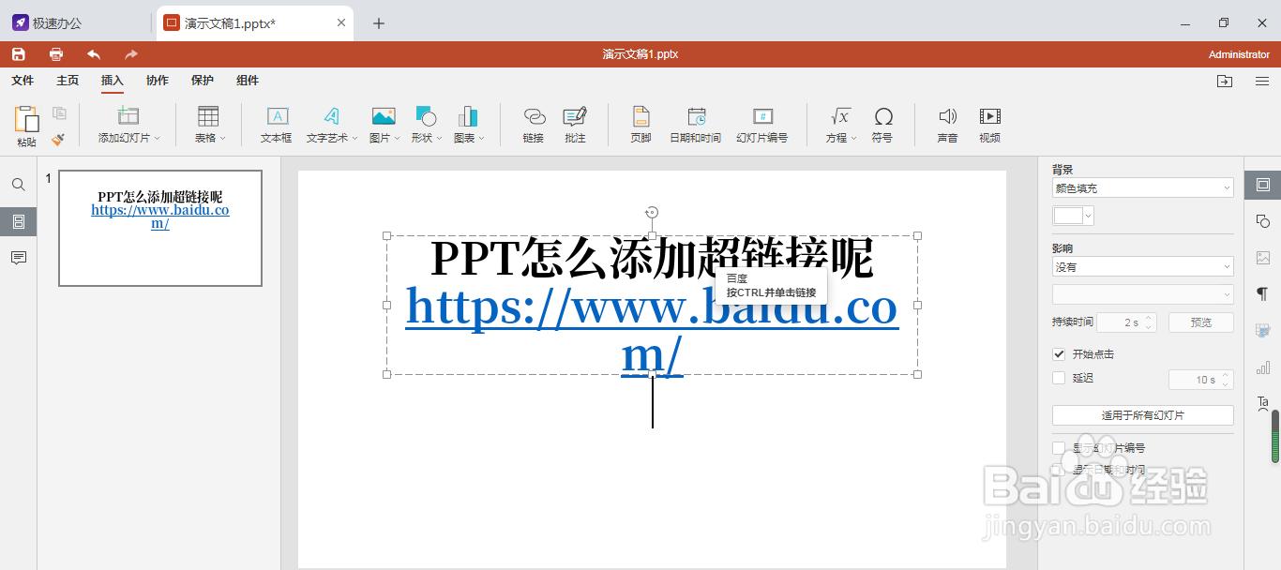
Task: Click the open file location icon at top right
Action: tap(1225, 82)
